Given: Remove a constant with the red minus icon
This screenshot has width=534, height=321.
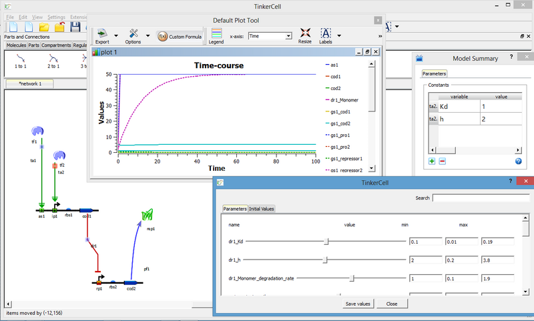Looking at the screenshot, I should [442, 162].
